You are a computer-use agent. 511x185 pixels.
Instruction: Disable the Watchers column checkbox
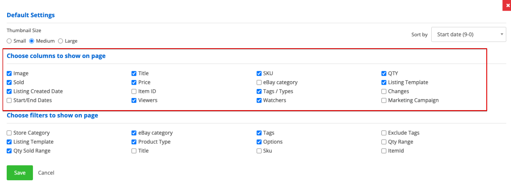pos(259,100)
